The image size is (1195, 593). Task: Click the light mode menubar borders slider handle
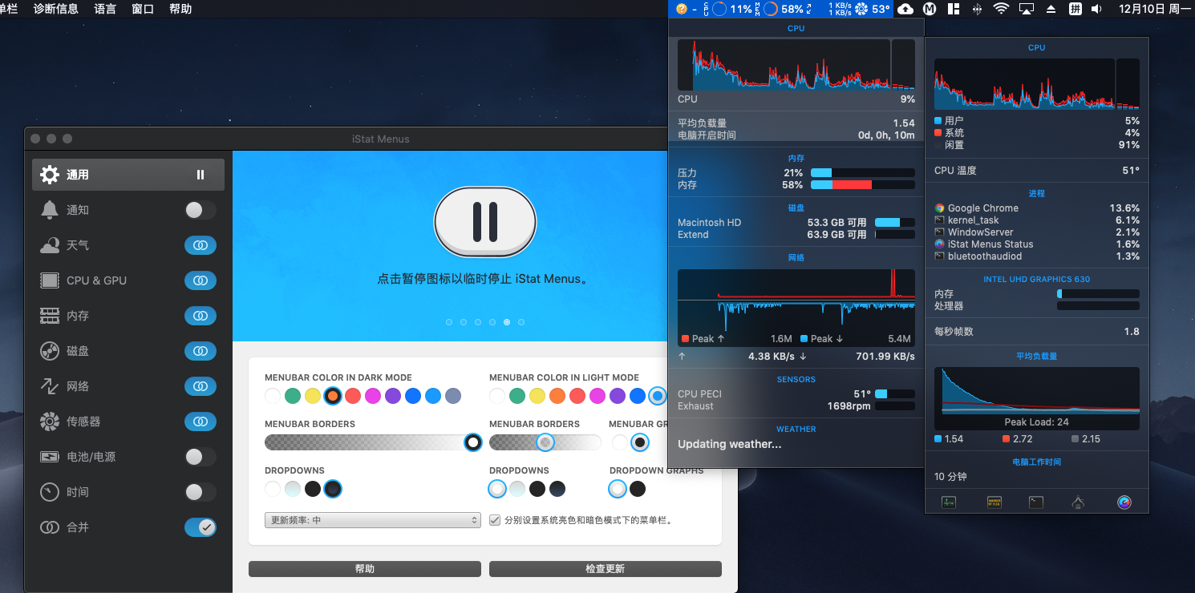(x=545, y=442)
